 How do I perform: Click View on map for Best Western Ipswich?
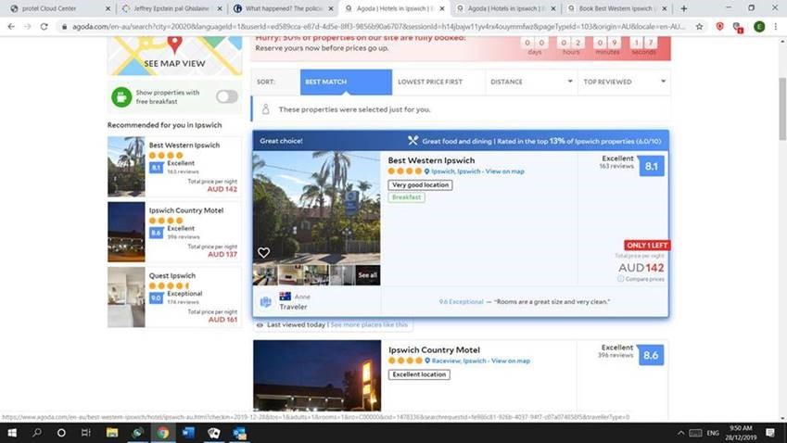click(504, 171)
